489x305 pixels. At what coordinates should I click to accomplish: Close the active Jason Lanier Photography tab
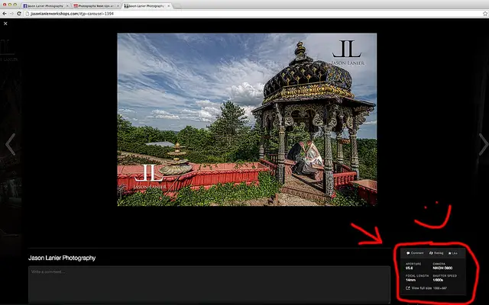(x=169, y=6)
